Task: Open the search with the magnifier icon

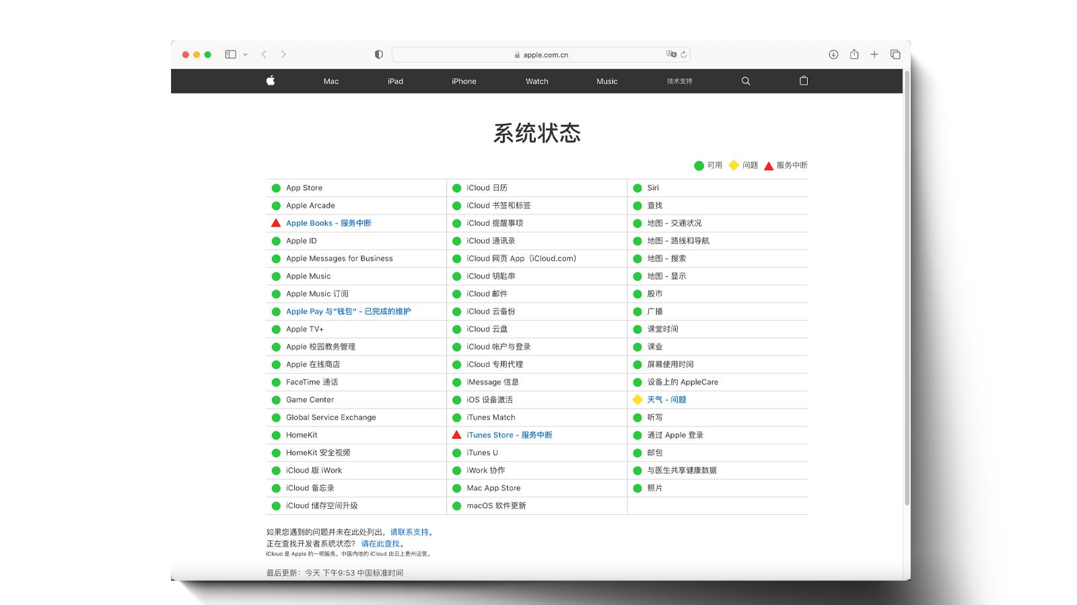Action: [744, 81]
